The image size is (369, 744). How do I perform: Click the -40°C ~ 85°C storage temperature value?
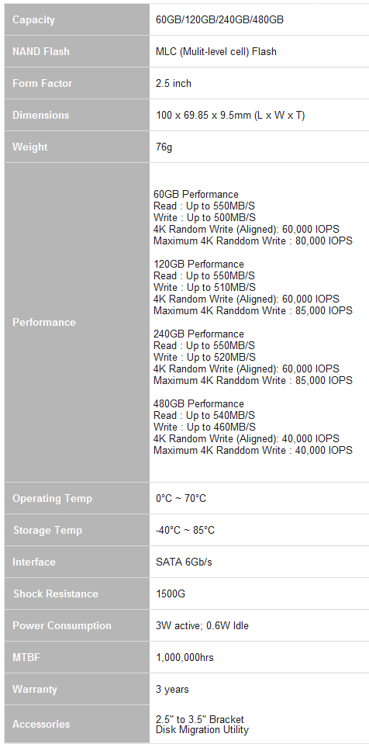click(x=185, y=530)
